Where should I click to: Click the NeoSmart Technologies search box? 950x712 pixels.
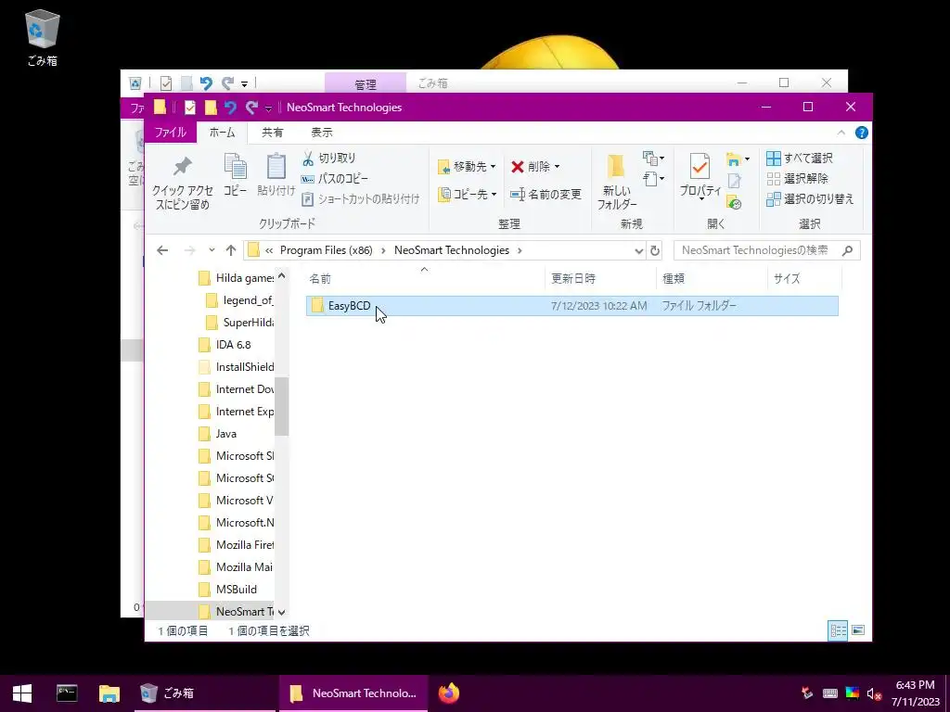pos(765,250)
